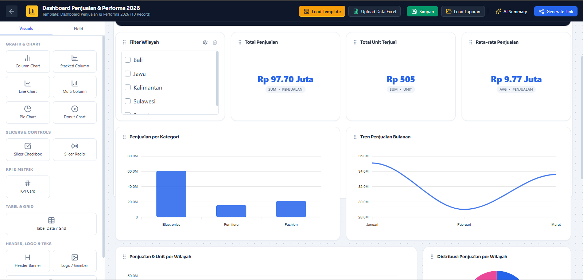The image size is (583, 280).
Task: Click the yellow dashboard logo icon
Action: pos(32,11)
